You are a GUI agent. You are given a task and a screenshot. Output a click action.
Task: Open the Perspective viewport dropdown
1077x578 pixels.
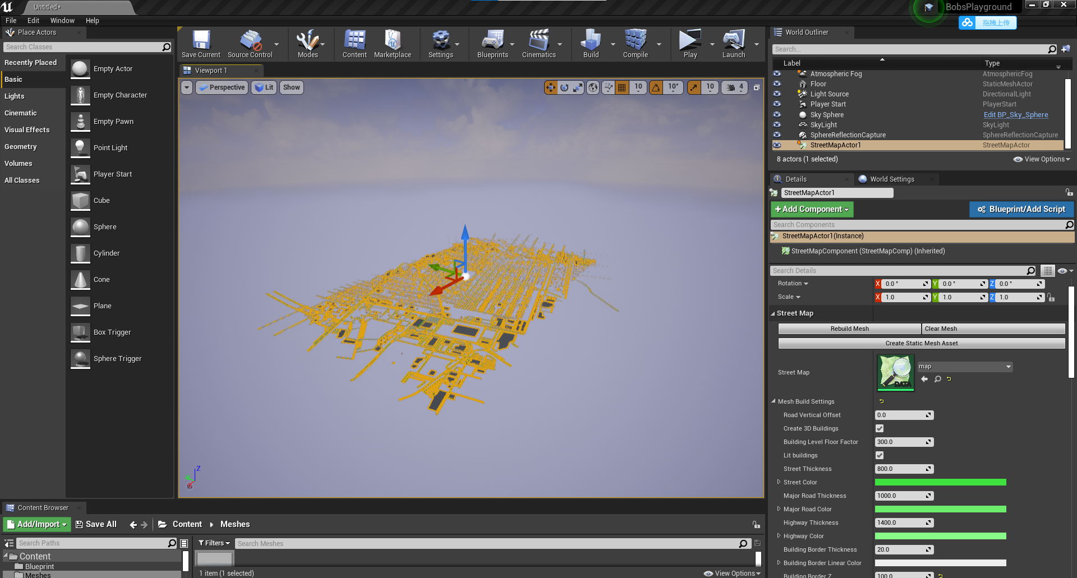[222, 87]
